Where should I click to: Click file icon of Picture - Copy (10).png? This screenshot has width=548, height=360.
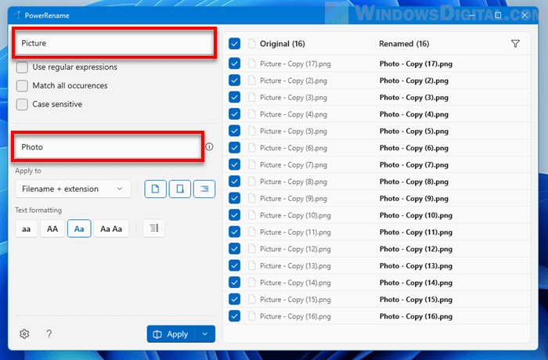(251, 215)
